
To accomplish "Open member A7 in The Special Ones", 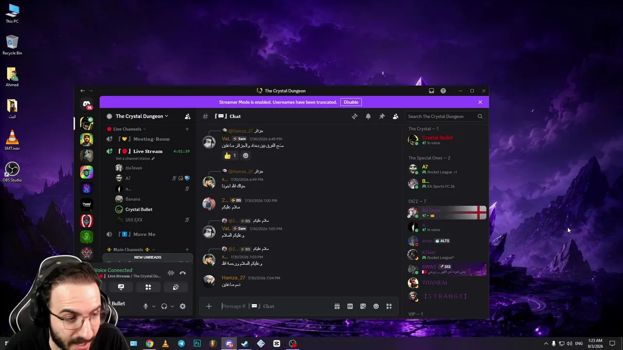I will pos(447,169).
